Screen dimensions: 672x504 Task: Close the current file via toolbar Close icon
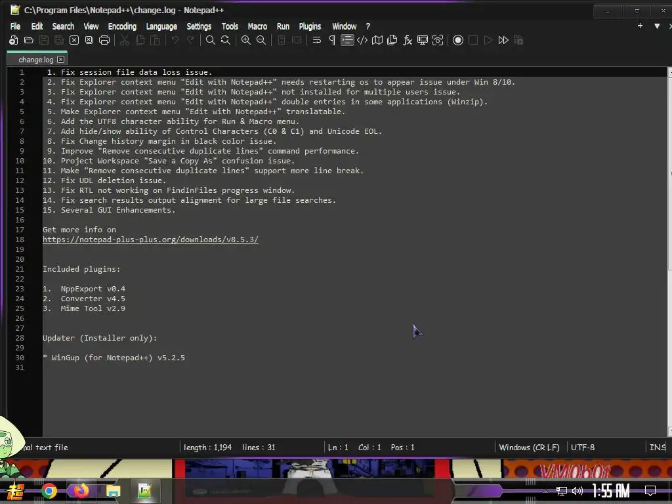tap(74, 40)
